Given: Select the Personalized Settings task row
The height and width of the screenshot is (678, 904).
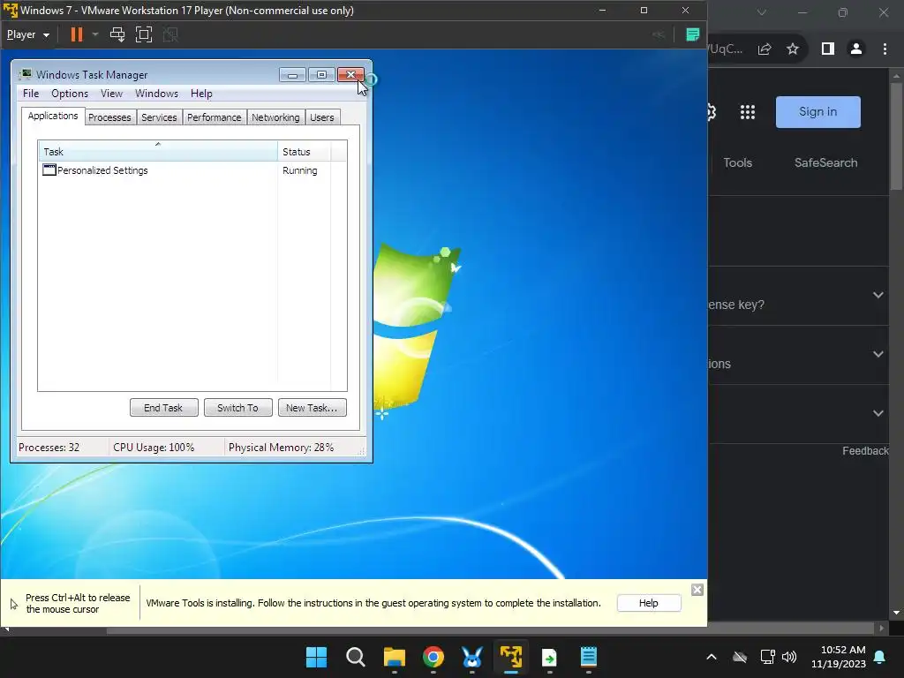Looking at the screenshot, I should tap(192, 170).
